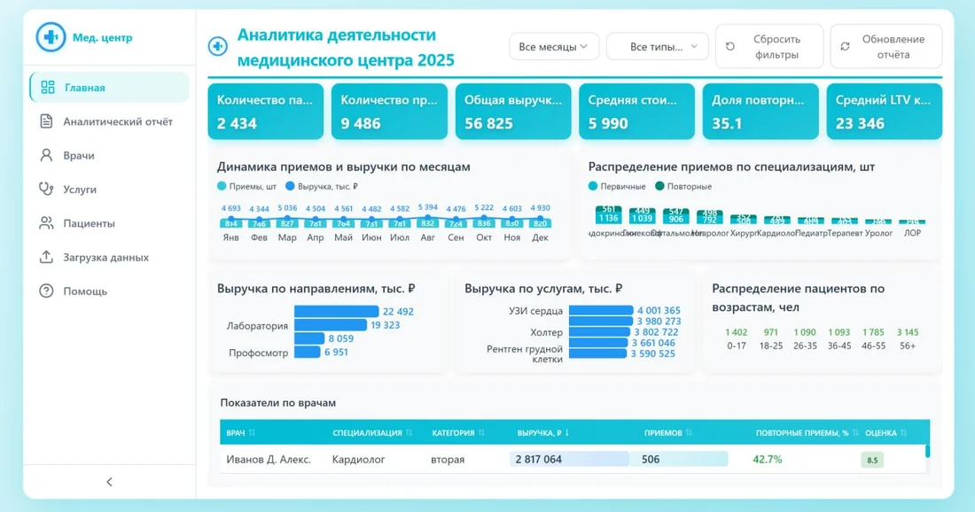The width and height of the screenshot is (975, 512).
Task: Click the refresh icon in Обновление отчёта
Action: (845, 47)
